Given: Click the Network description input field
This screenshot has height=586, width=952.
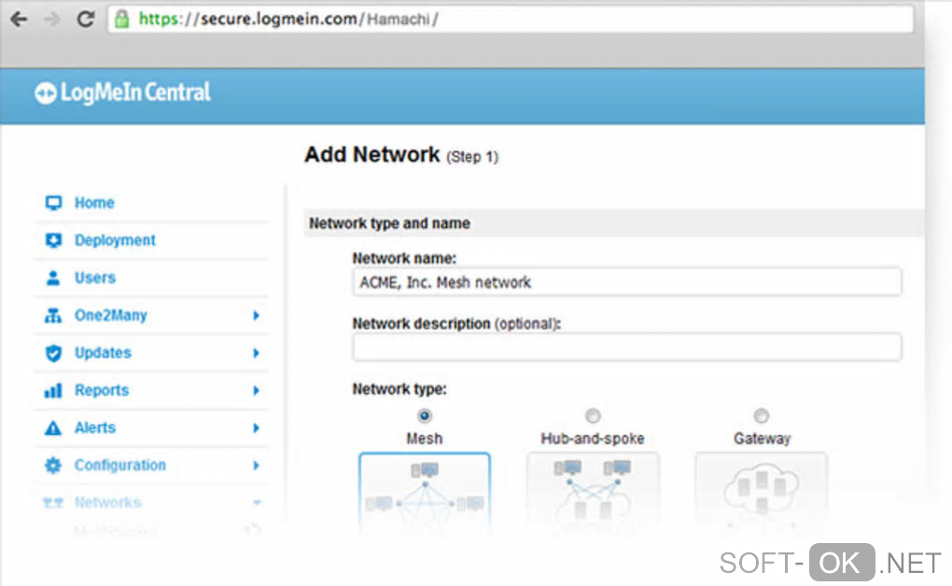Looking at the screenshot, I should click(626, 347).
